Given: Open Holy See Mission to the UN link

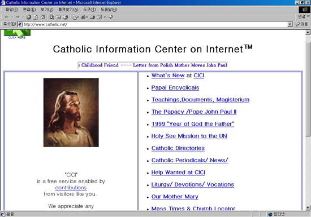Looking at the screenshot, I should (x=189, y=136).
